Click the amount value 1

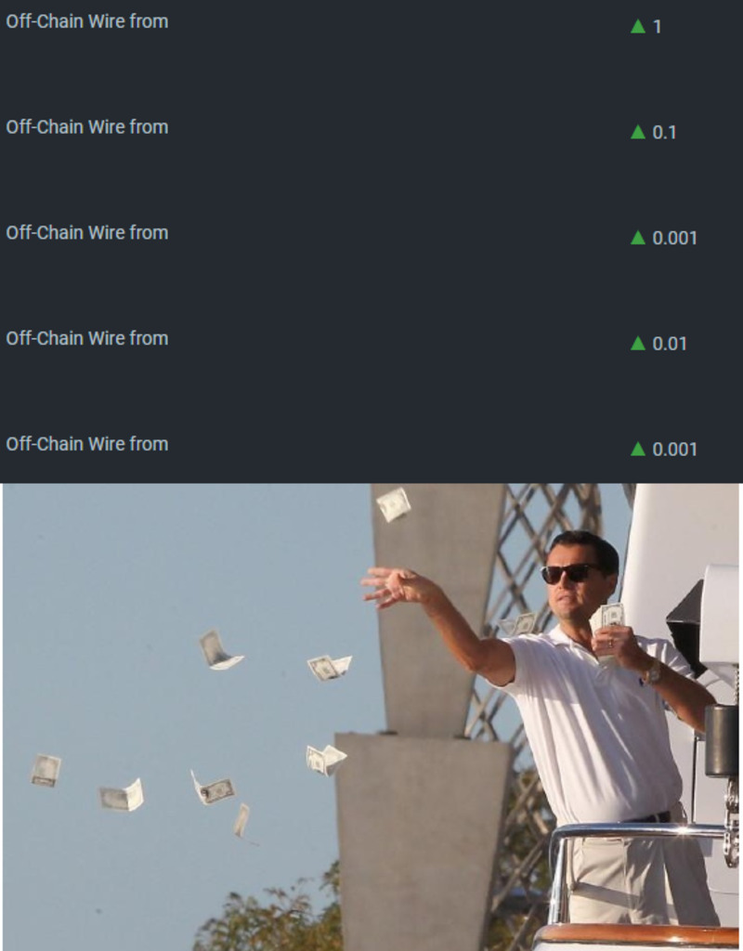tap(657, 27)
